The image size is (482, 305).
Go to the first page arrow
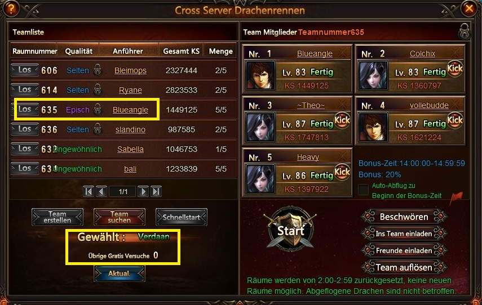click(x=89, y=191)
